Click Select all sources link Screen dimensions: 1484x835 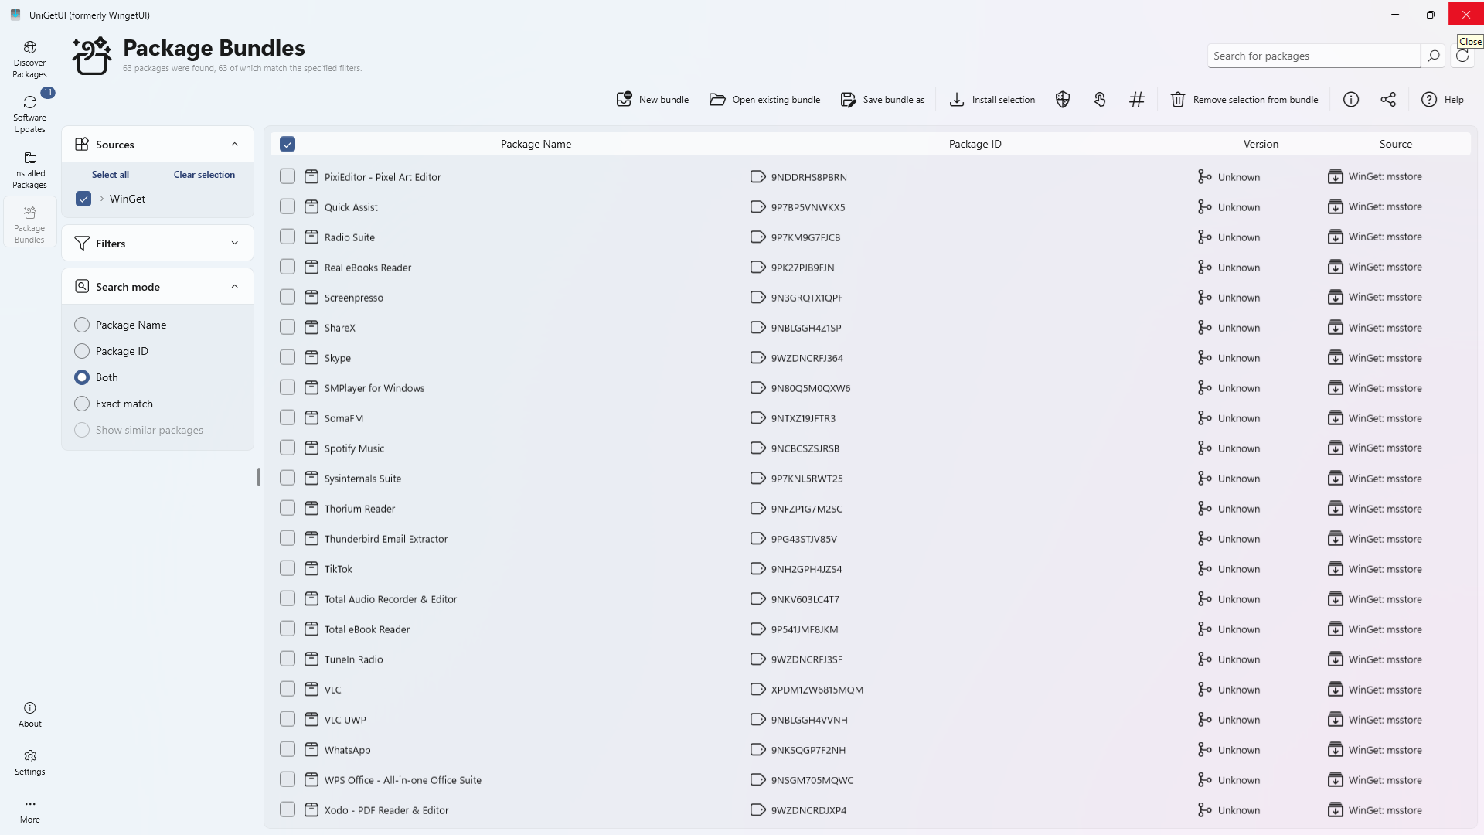tap(111, 175)
